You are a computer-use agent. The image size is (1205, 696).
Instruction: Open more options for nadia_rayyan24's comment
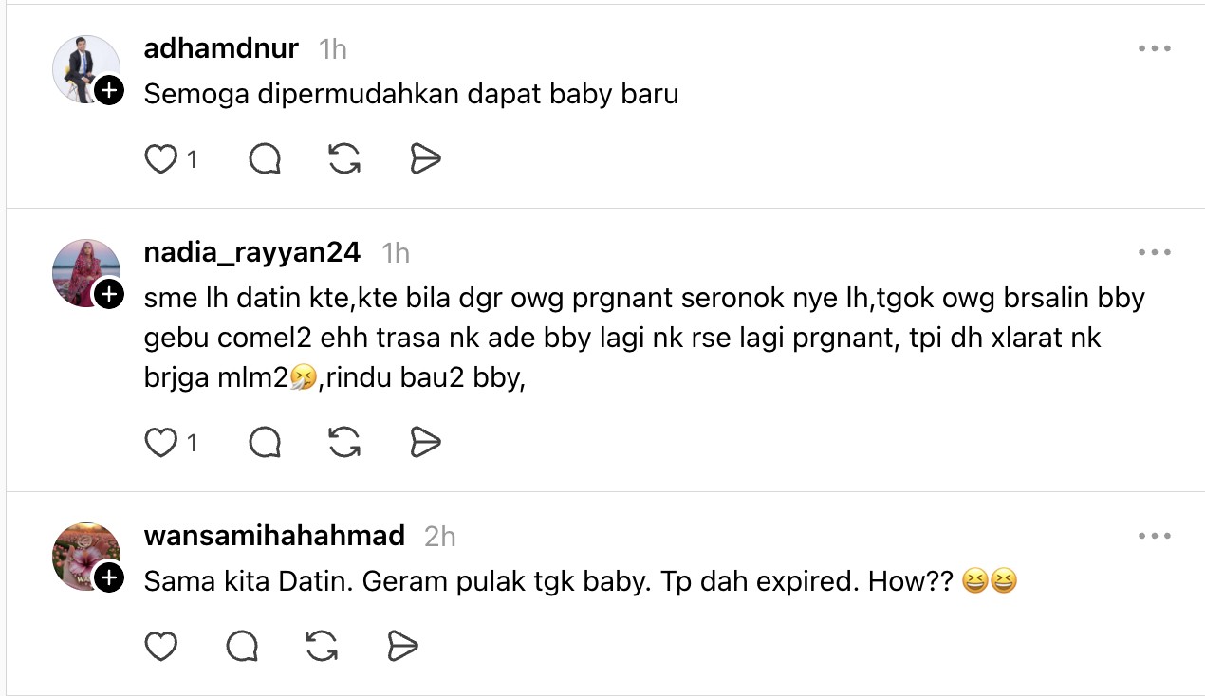(x=1154, y=253)
